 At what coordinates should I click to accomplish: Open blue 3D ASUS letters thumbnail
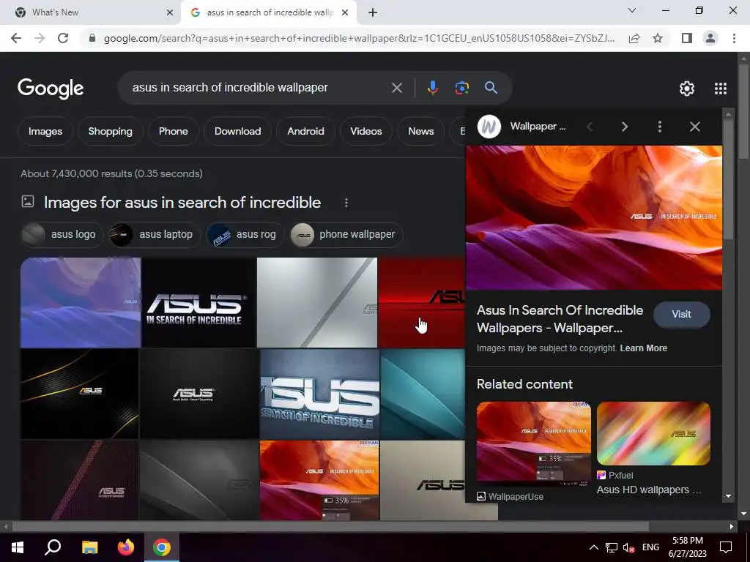[319, 394]
